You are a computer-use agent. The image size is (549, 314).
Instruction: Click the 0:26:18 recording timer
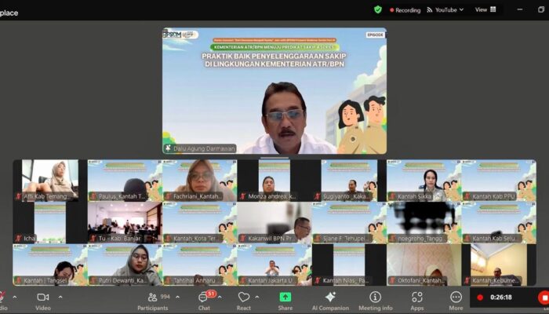(501, 298)
